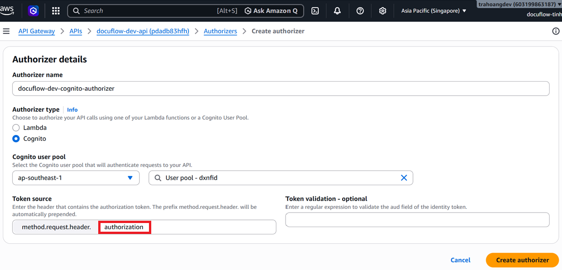The width and height of the screenshot is (562, 270).
Task: Open the notifications bell icon
Action: 337,11
